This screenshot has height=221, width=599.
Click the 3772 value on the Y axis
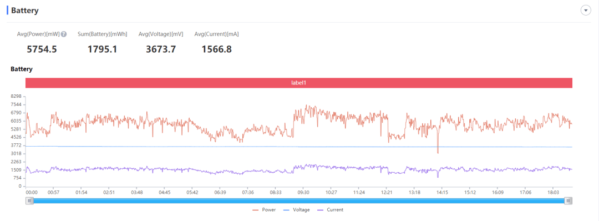[x=17, y=145]
